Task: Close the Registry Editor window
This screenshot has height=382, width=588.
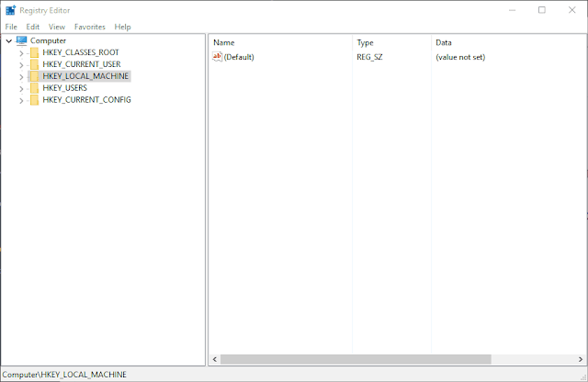Action: pos(571,10)
